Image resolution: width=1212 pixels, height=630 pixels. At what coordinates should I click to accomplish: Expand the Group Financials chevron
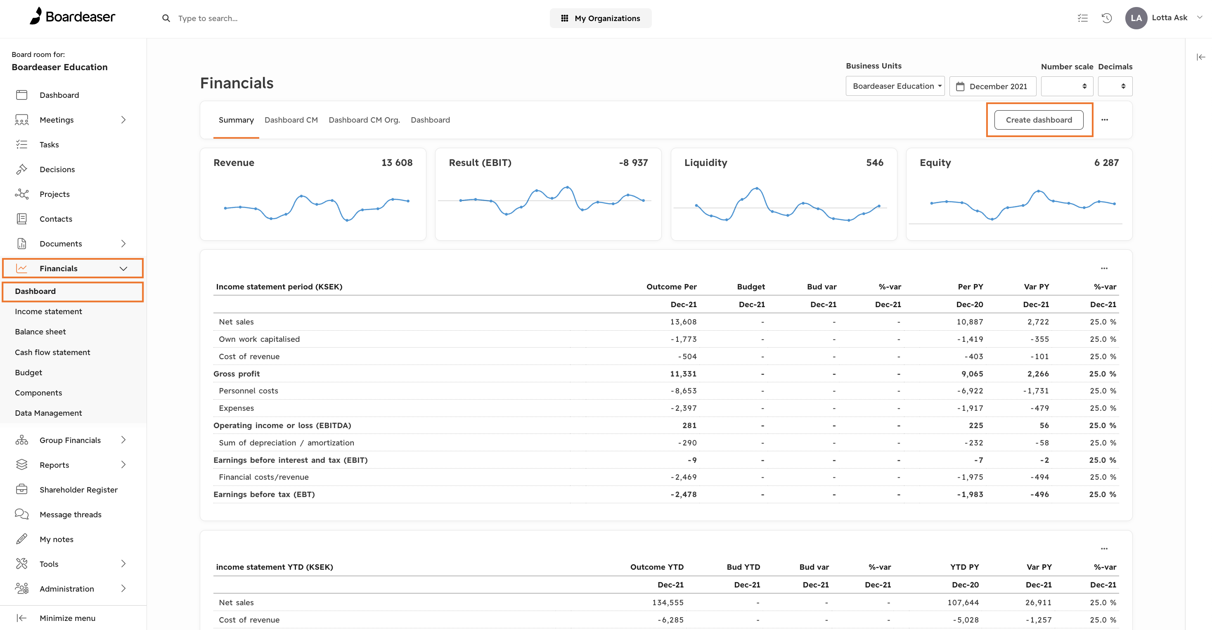(123, 440)
